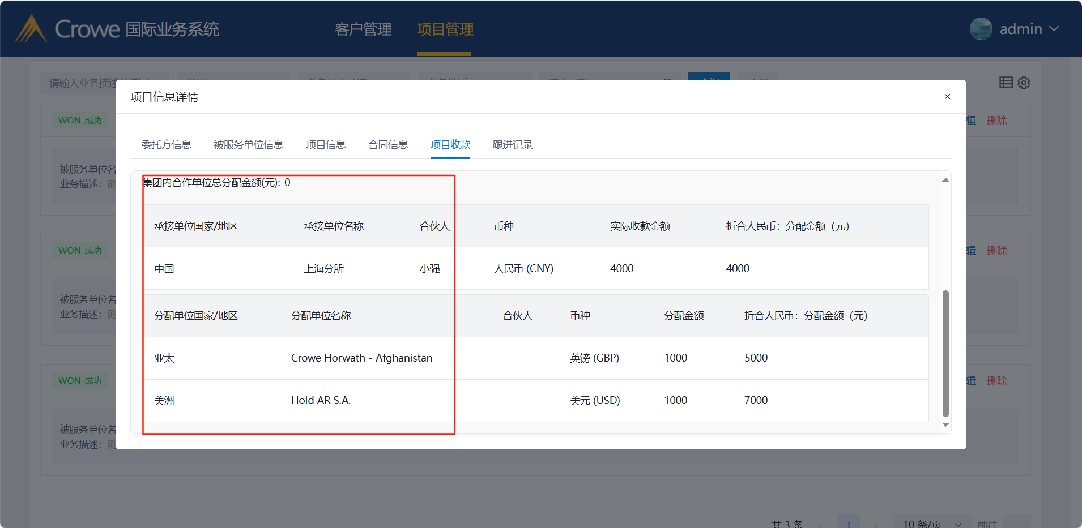Switch to the 委托方信息 tab
This screenshot has width=1082, height=528.
click(166, 145)
